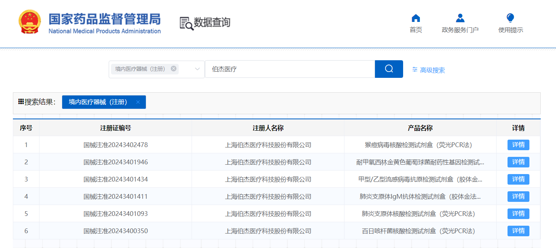The image size is (556, 248).
Task: Click the blue search magnifier button
Action: (x=389, y=69)
